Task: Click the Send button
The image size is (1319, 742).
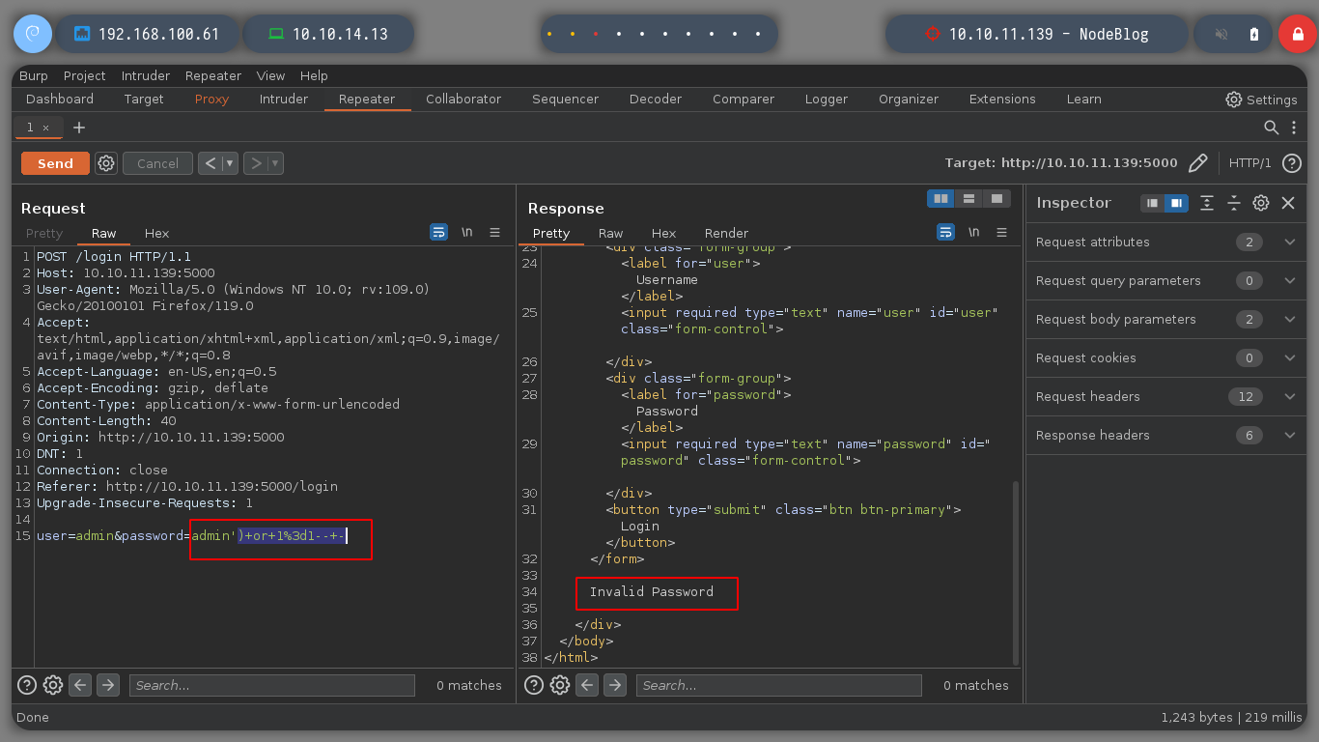Action: pos(55,163)
